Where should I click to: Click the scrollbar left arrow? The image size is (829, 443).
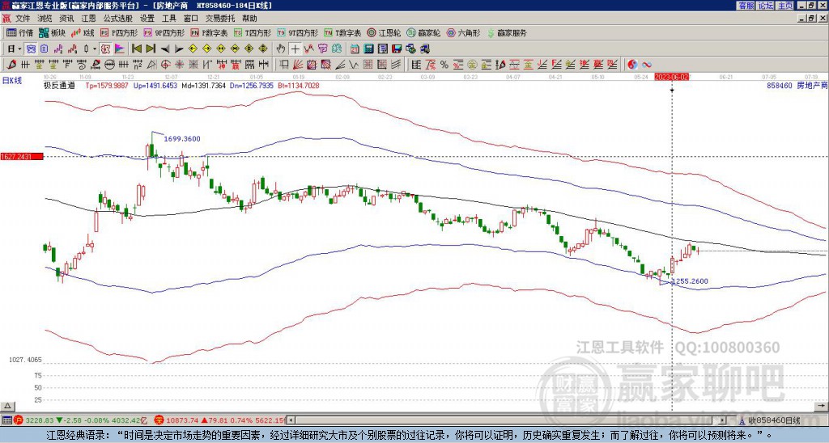coord(291,420)
